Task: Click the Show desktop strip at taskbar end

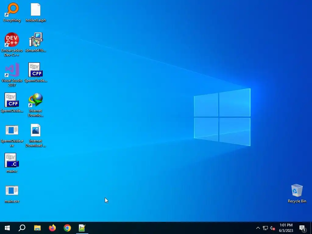Action: (311, 228)
